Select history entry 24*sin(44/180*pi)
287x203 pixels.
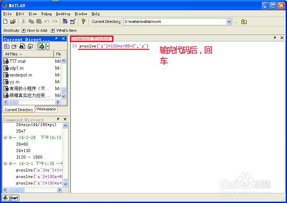[36, 125]
